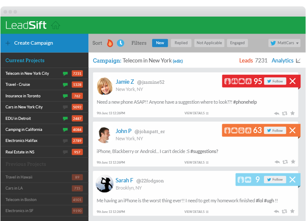Click the car icon in Sarah F's score badge
The height and width of the screenshot is (221, 306).
248,180
